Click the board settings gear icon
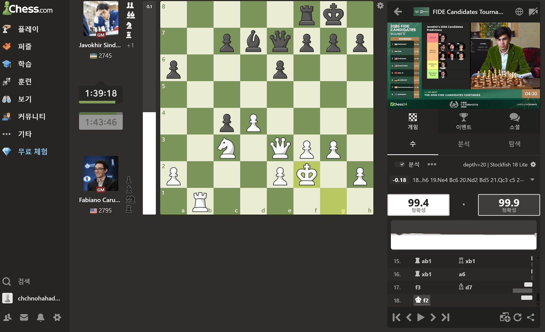 [380, 6]
